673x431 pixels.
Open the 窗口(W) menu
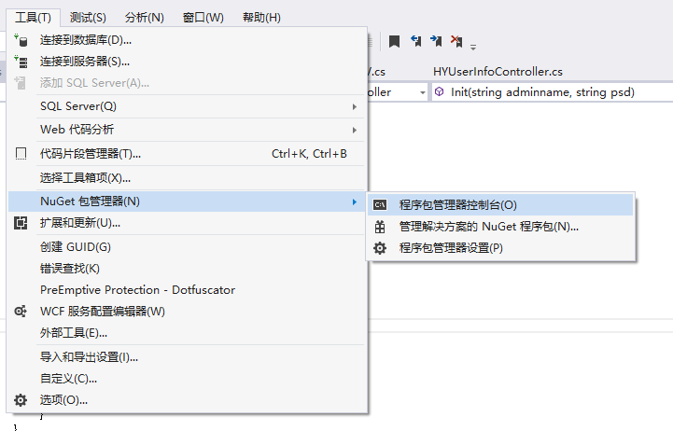[x=203, y=18]
